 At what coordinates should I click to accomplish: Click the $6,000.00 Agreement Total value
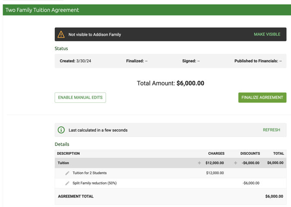[x=274, y=196]
